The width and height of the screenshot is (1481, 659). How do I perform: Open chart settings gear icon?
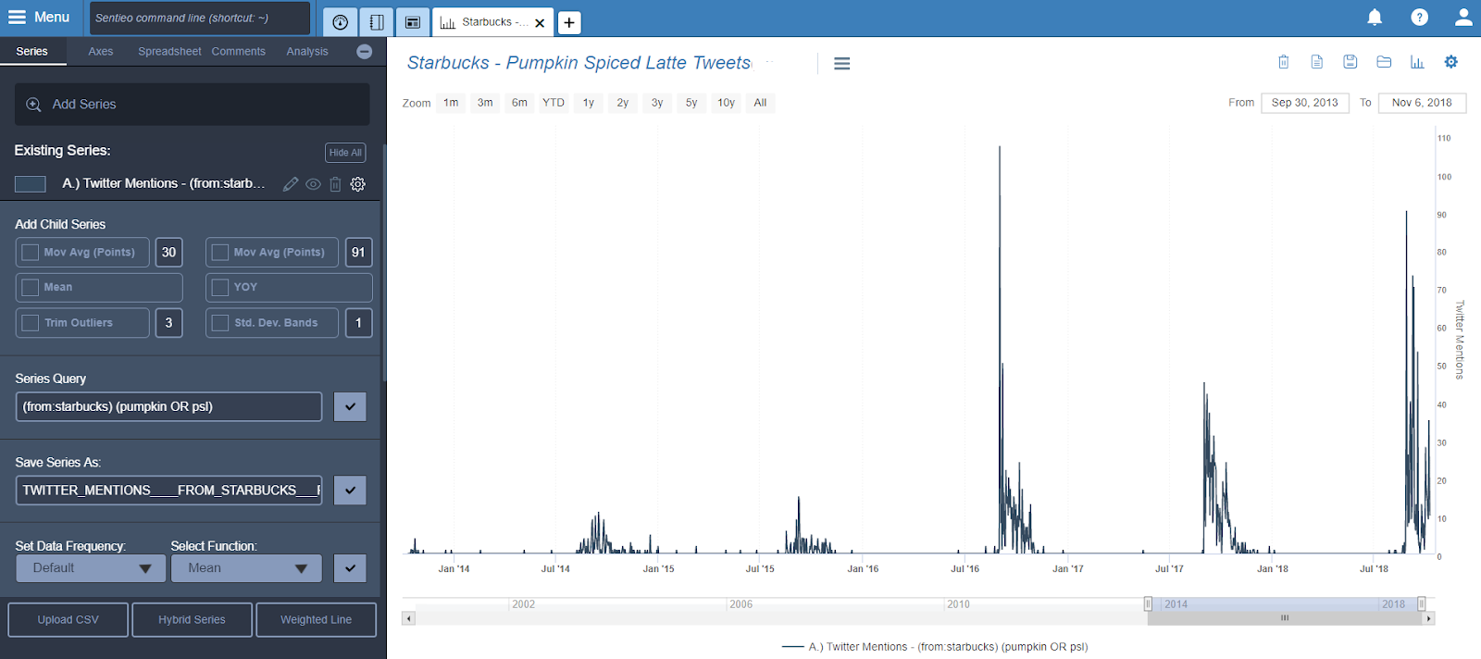(x=1450, y=62)
